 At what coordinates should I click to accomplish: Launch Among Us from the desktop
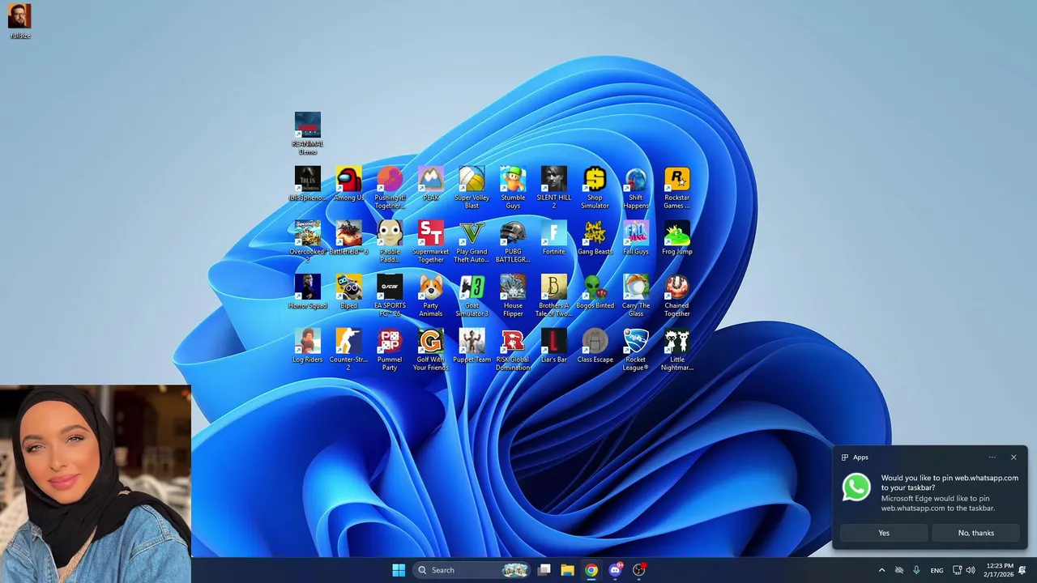click(349, 185)
